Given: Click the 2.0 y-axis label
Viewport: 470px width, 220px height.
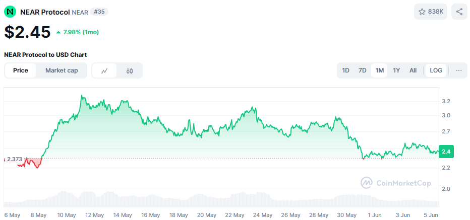Looking at the screenshot, I should pos(446,189).
